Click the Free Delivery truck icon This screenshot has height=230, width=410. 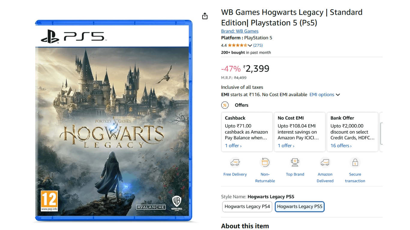pyautogui.click(x=235, y=163)
